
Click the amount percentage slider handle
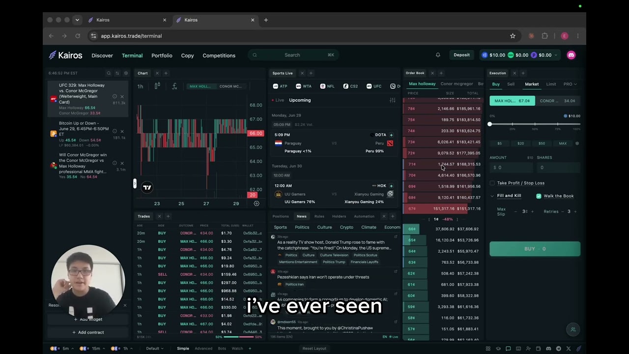pyautogui.click(x=489, y=124)
